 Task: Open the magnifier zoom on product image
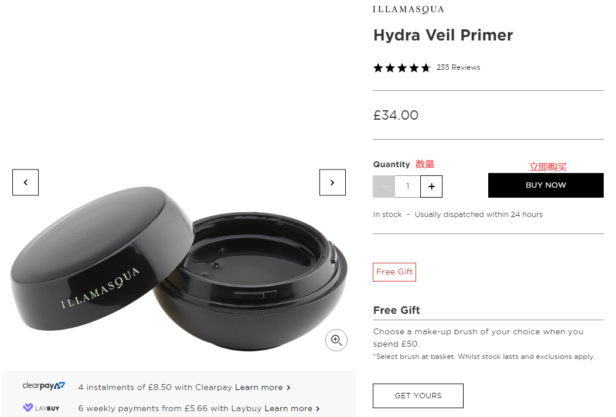coord(336,340)
